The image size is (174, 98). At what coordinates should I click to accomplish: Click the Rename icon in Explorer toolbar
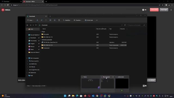(x=50, y=20)
